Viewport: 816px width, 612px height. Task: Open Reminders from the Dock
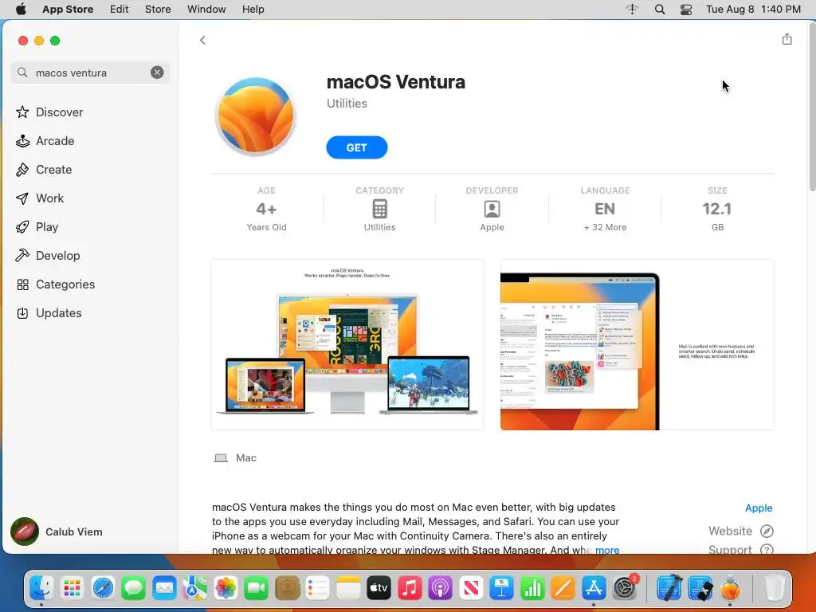coord(317,588)
